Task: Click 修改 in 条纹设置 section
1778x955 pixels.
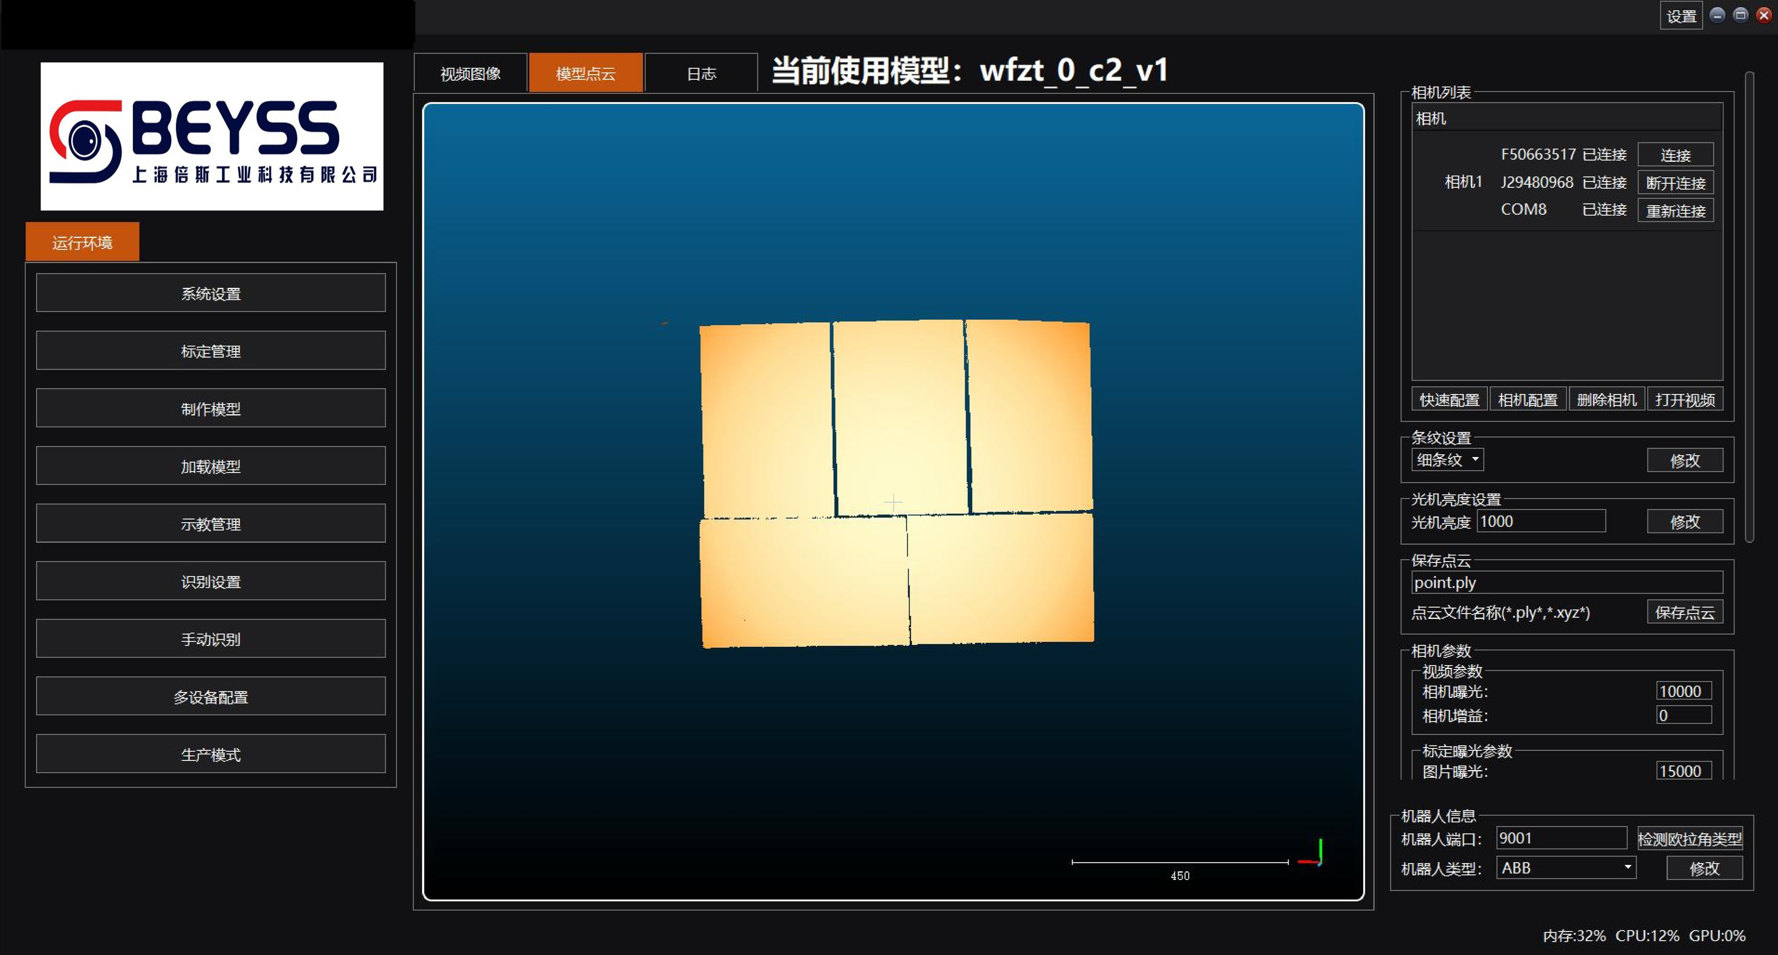Action: (1685, 461)
